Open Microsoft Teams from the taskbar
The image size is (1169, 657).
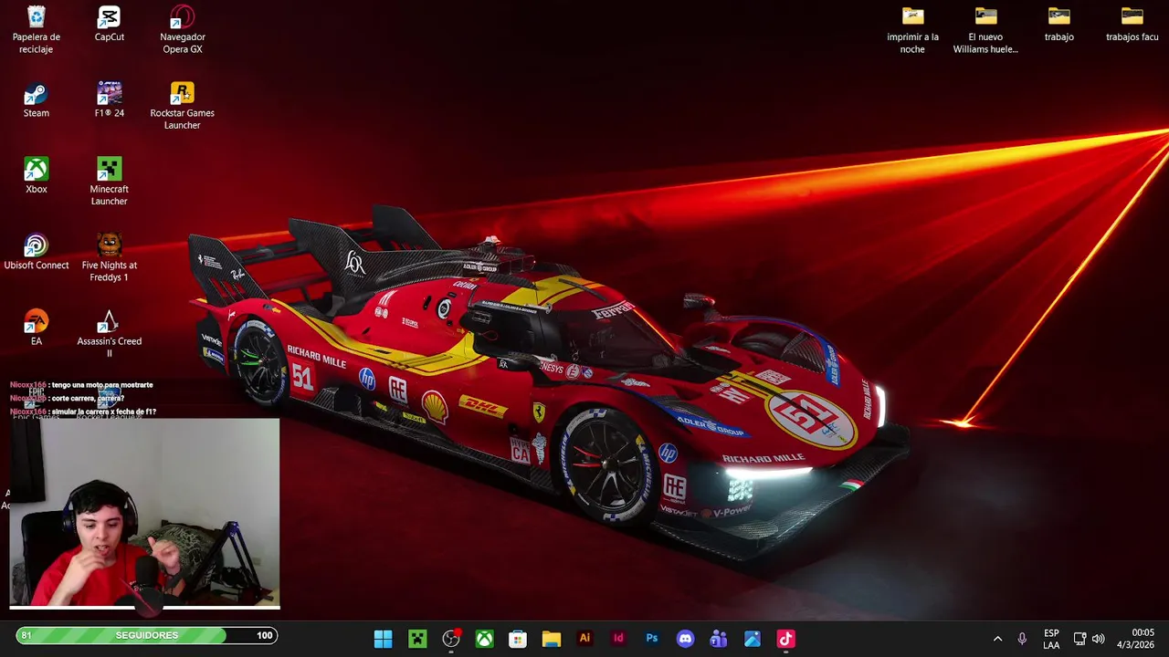tap(719, 639)
